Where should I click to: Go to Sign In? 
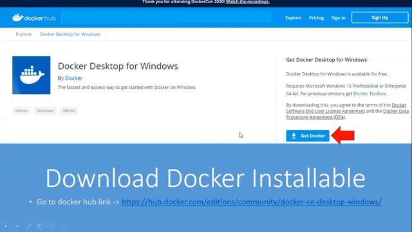pos(338,17)
